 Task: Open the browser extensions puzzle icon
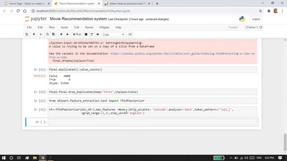click(x=269, y=11)
